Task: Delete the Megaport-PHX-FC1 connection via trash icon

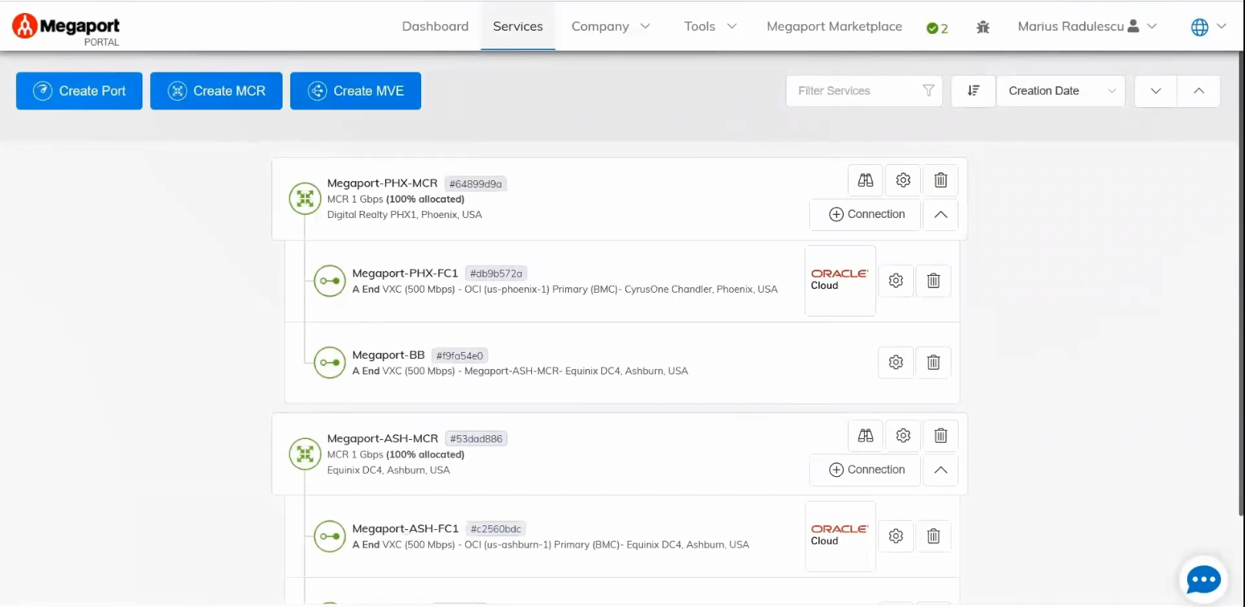Action: [933, 281]
